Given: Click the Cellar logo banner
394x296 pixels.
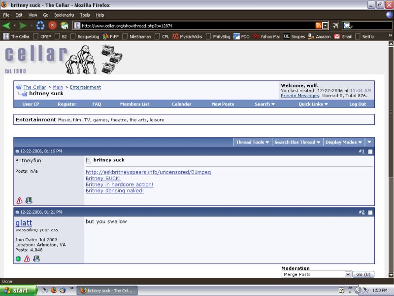Looking at the screenshot, I should pyautogui.click(x=64, y=59).
